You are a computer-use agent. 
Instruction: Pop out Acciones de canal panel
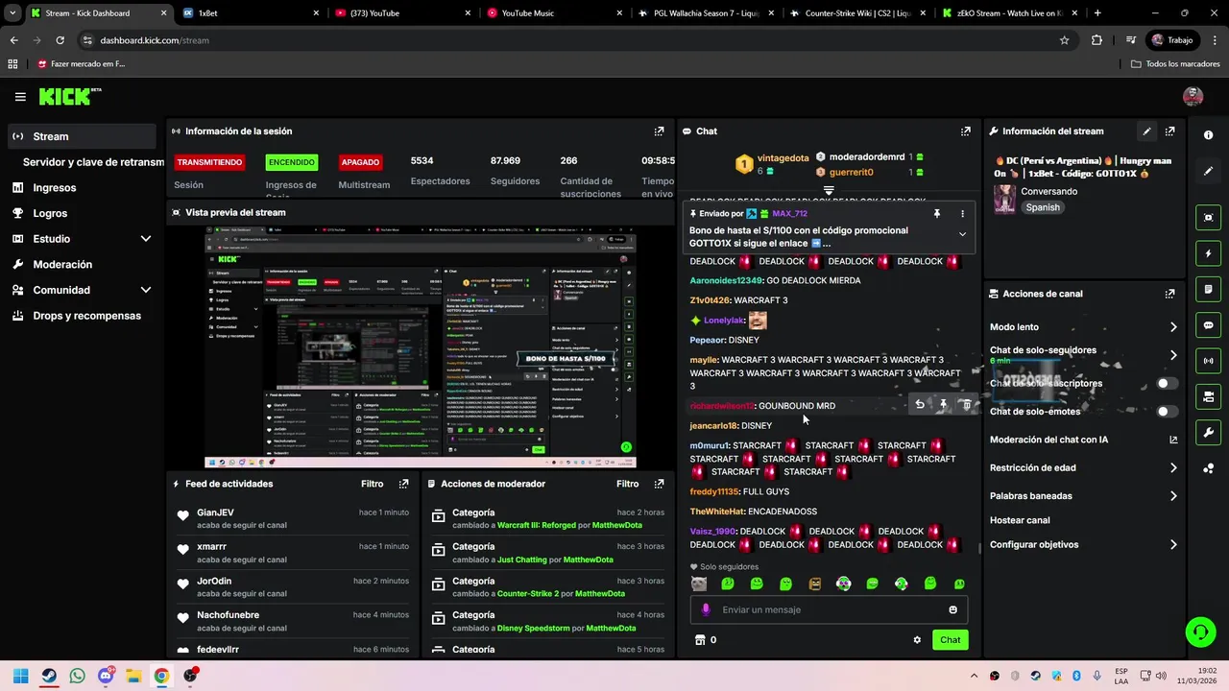(x=1169, y=294)
